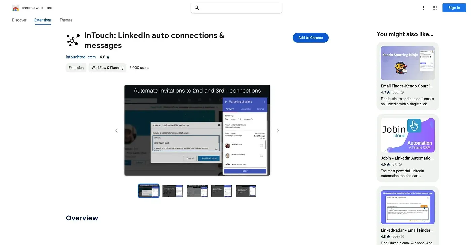This screenshot has width=471, height=245.
Task: Click info icon beside LinkedRadar rating
Action: tap(403, 237)
